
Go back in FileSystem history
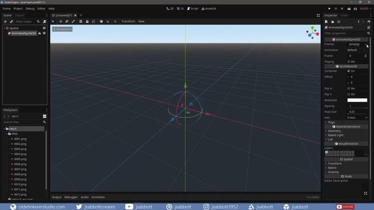point(5,116)
